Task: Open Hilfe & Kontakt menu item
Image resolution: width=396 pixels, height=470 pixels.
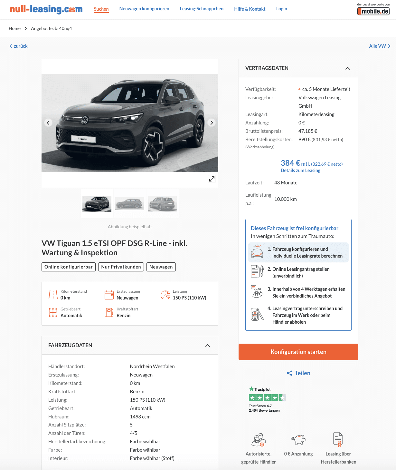Action: pyautogui.click(x=250, y=9)
